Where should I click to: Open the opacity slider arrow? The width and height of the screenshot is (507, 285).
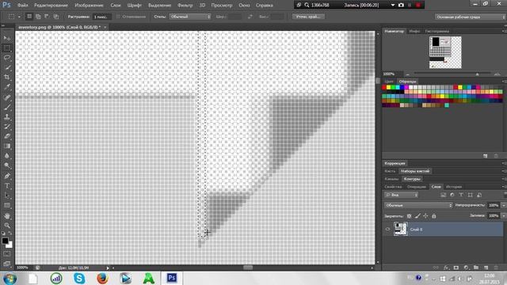tap(504, 205)
